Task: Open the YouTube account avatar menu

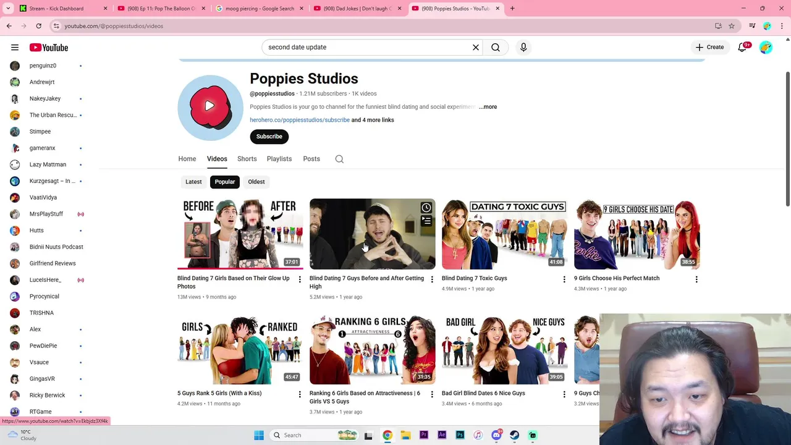Action: pos(766,47)
